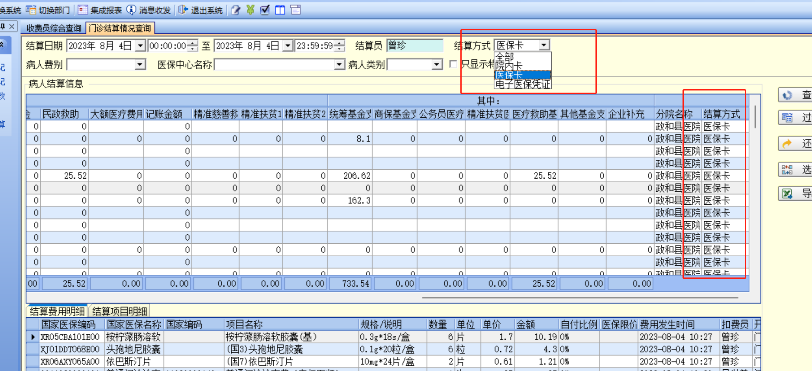The image size is (812, 371).
Task: Click the start time 00:00:00 field
Action: tap(168, 45)
